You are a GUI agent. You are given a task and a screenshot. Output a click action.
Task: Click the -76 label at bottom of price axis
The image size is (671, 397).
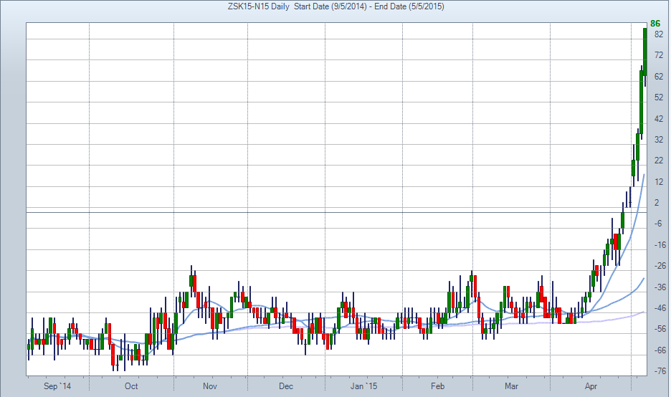coord(657,371)
